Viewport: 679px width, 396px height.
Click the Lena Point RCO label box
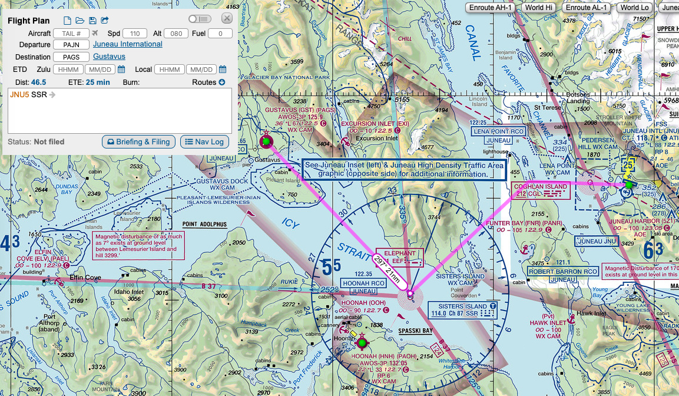pos(498,131)
